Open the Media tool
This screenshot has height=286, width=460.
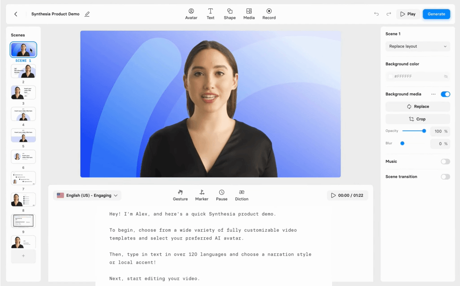click(249, 14)
